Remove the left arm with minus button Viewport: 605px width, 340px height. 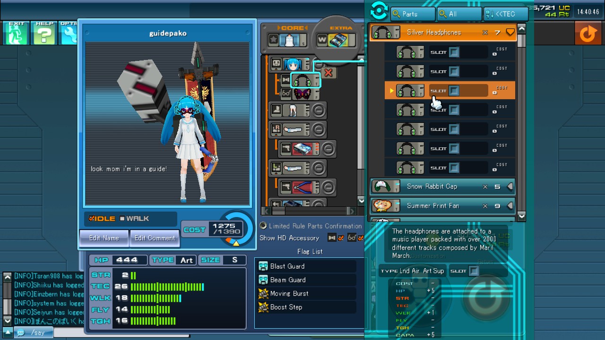point(319,167)
